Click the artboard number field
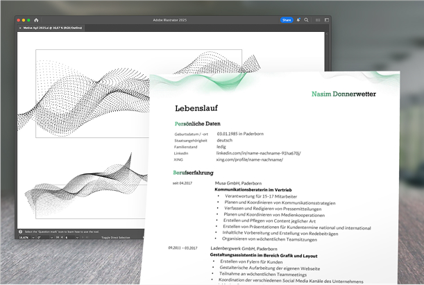 pos(70,237)
